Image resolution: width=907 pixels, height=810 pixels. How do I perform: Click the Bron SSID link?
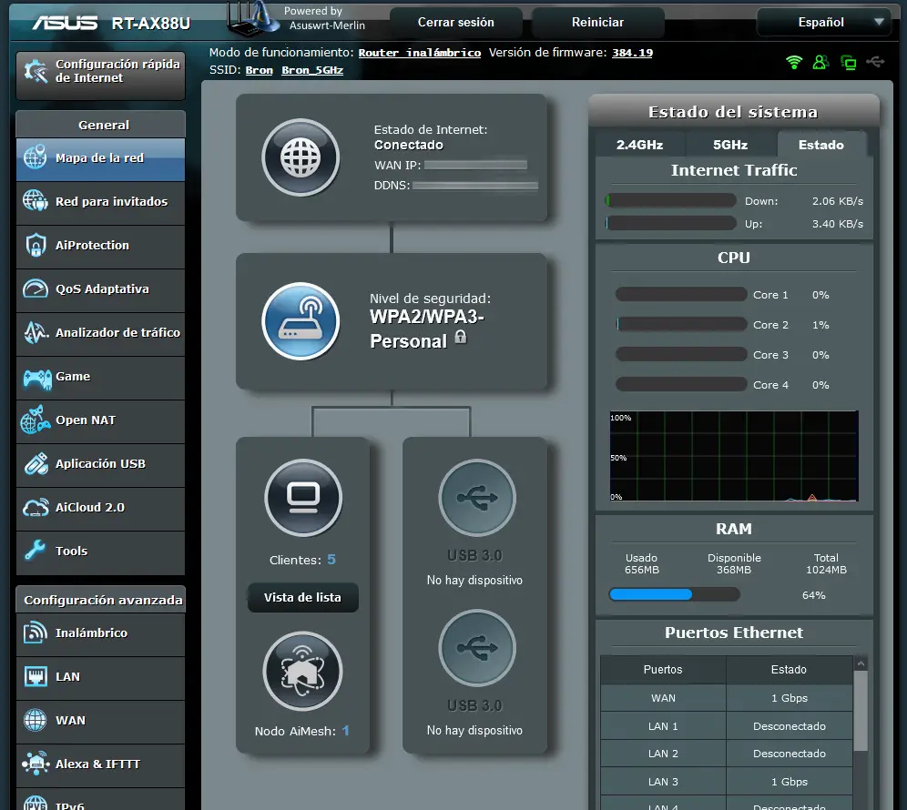point(260,70)
